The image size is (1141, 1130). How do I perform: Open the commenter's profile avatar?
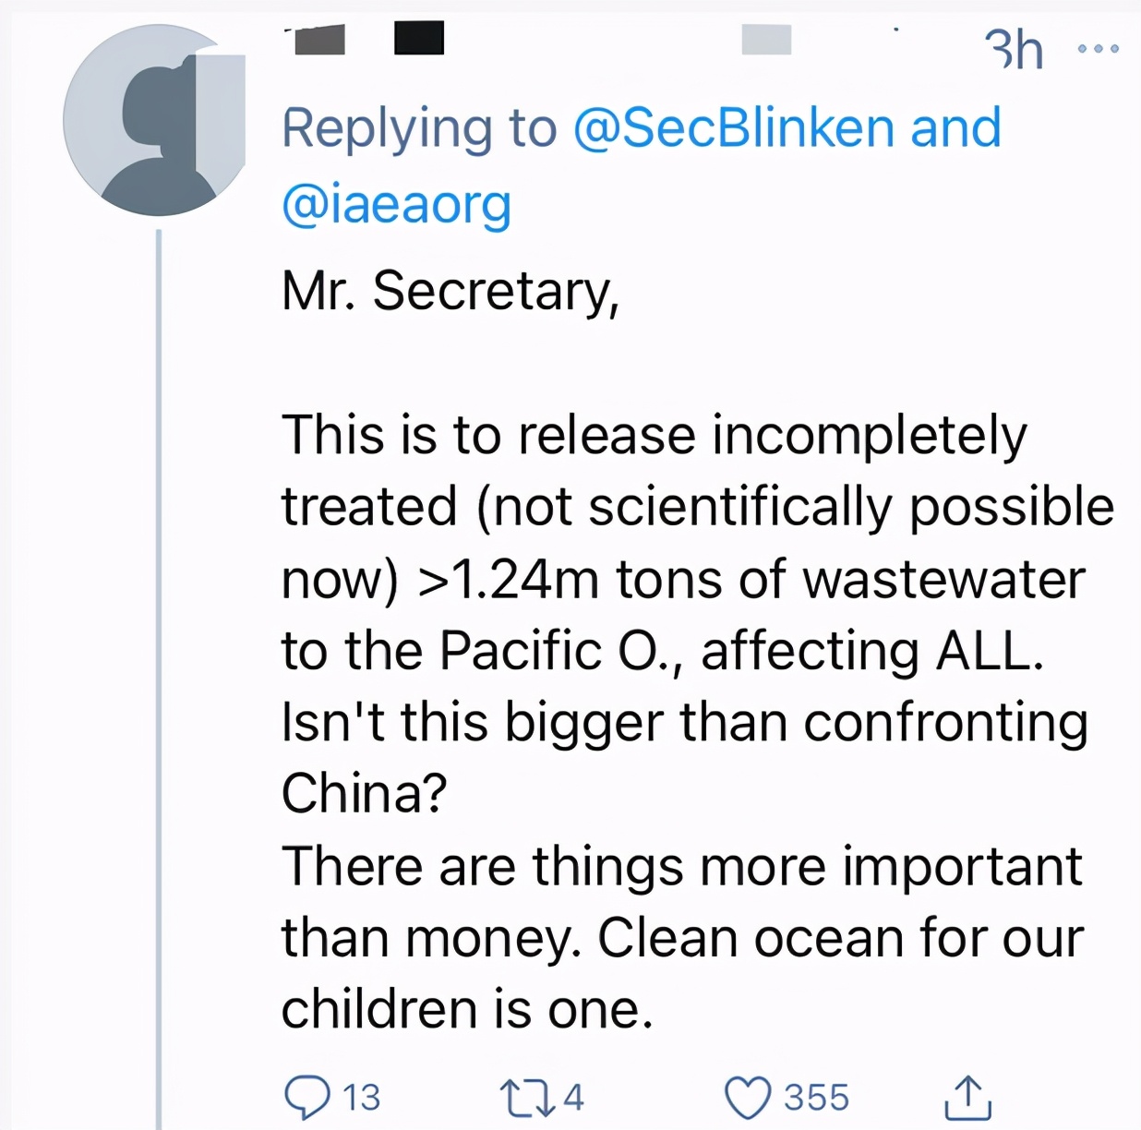click(155, 121)
